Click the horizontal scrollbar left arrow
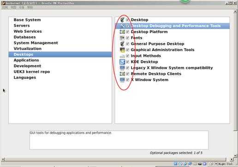Image resolution: width=238 pixels, height=167 pixels. 3,159
